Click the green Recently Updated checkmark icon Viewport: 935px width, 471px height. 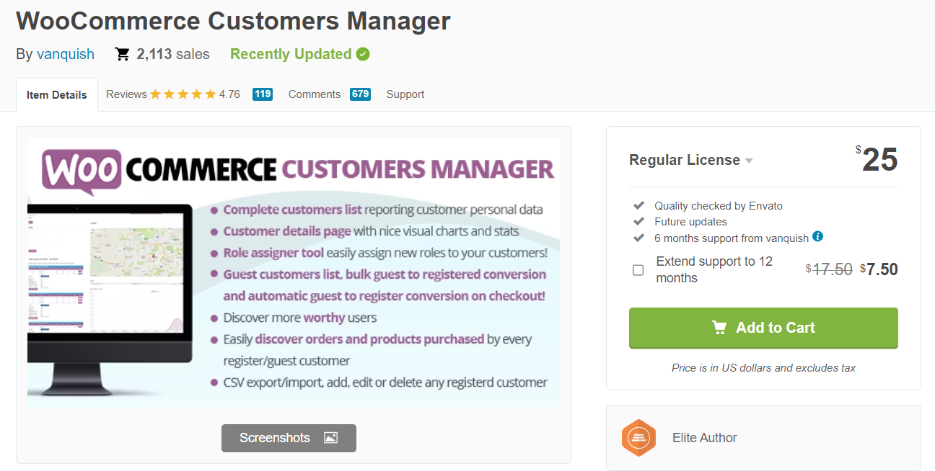point(363,54)
